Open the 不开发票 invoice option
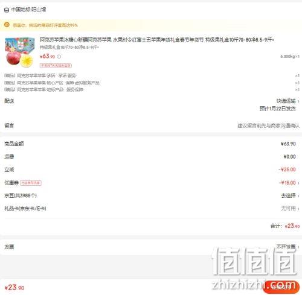302x295 pixels. click(288, 247)
